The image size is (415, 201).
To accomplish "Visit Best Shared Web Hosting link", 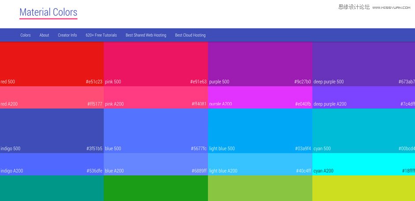I will tap(146, 35).
